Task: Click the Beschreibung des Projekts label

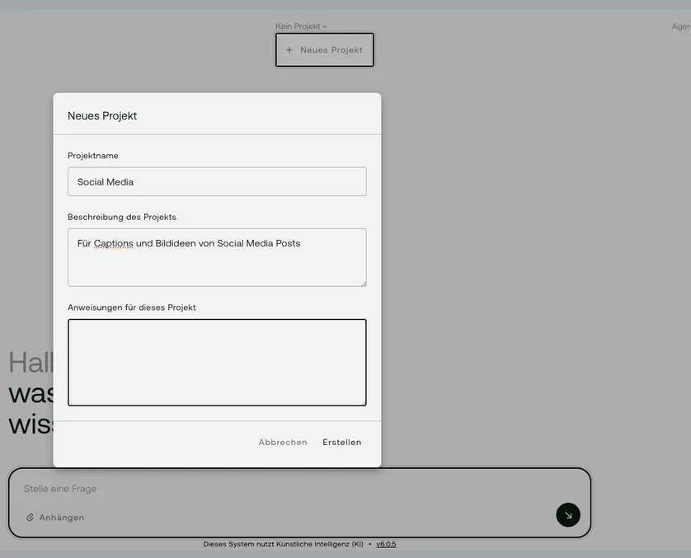Action: pos(122,217)
